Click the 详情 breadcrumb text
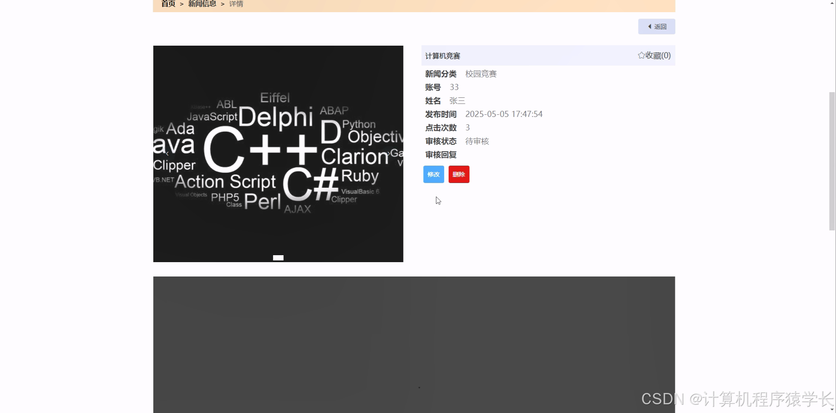The width and height of the screenshot is (836, 413). (236, 4)
